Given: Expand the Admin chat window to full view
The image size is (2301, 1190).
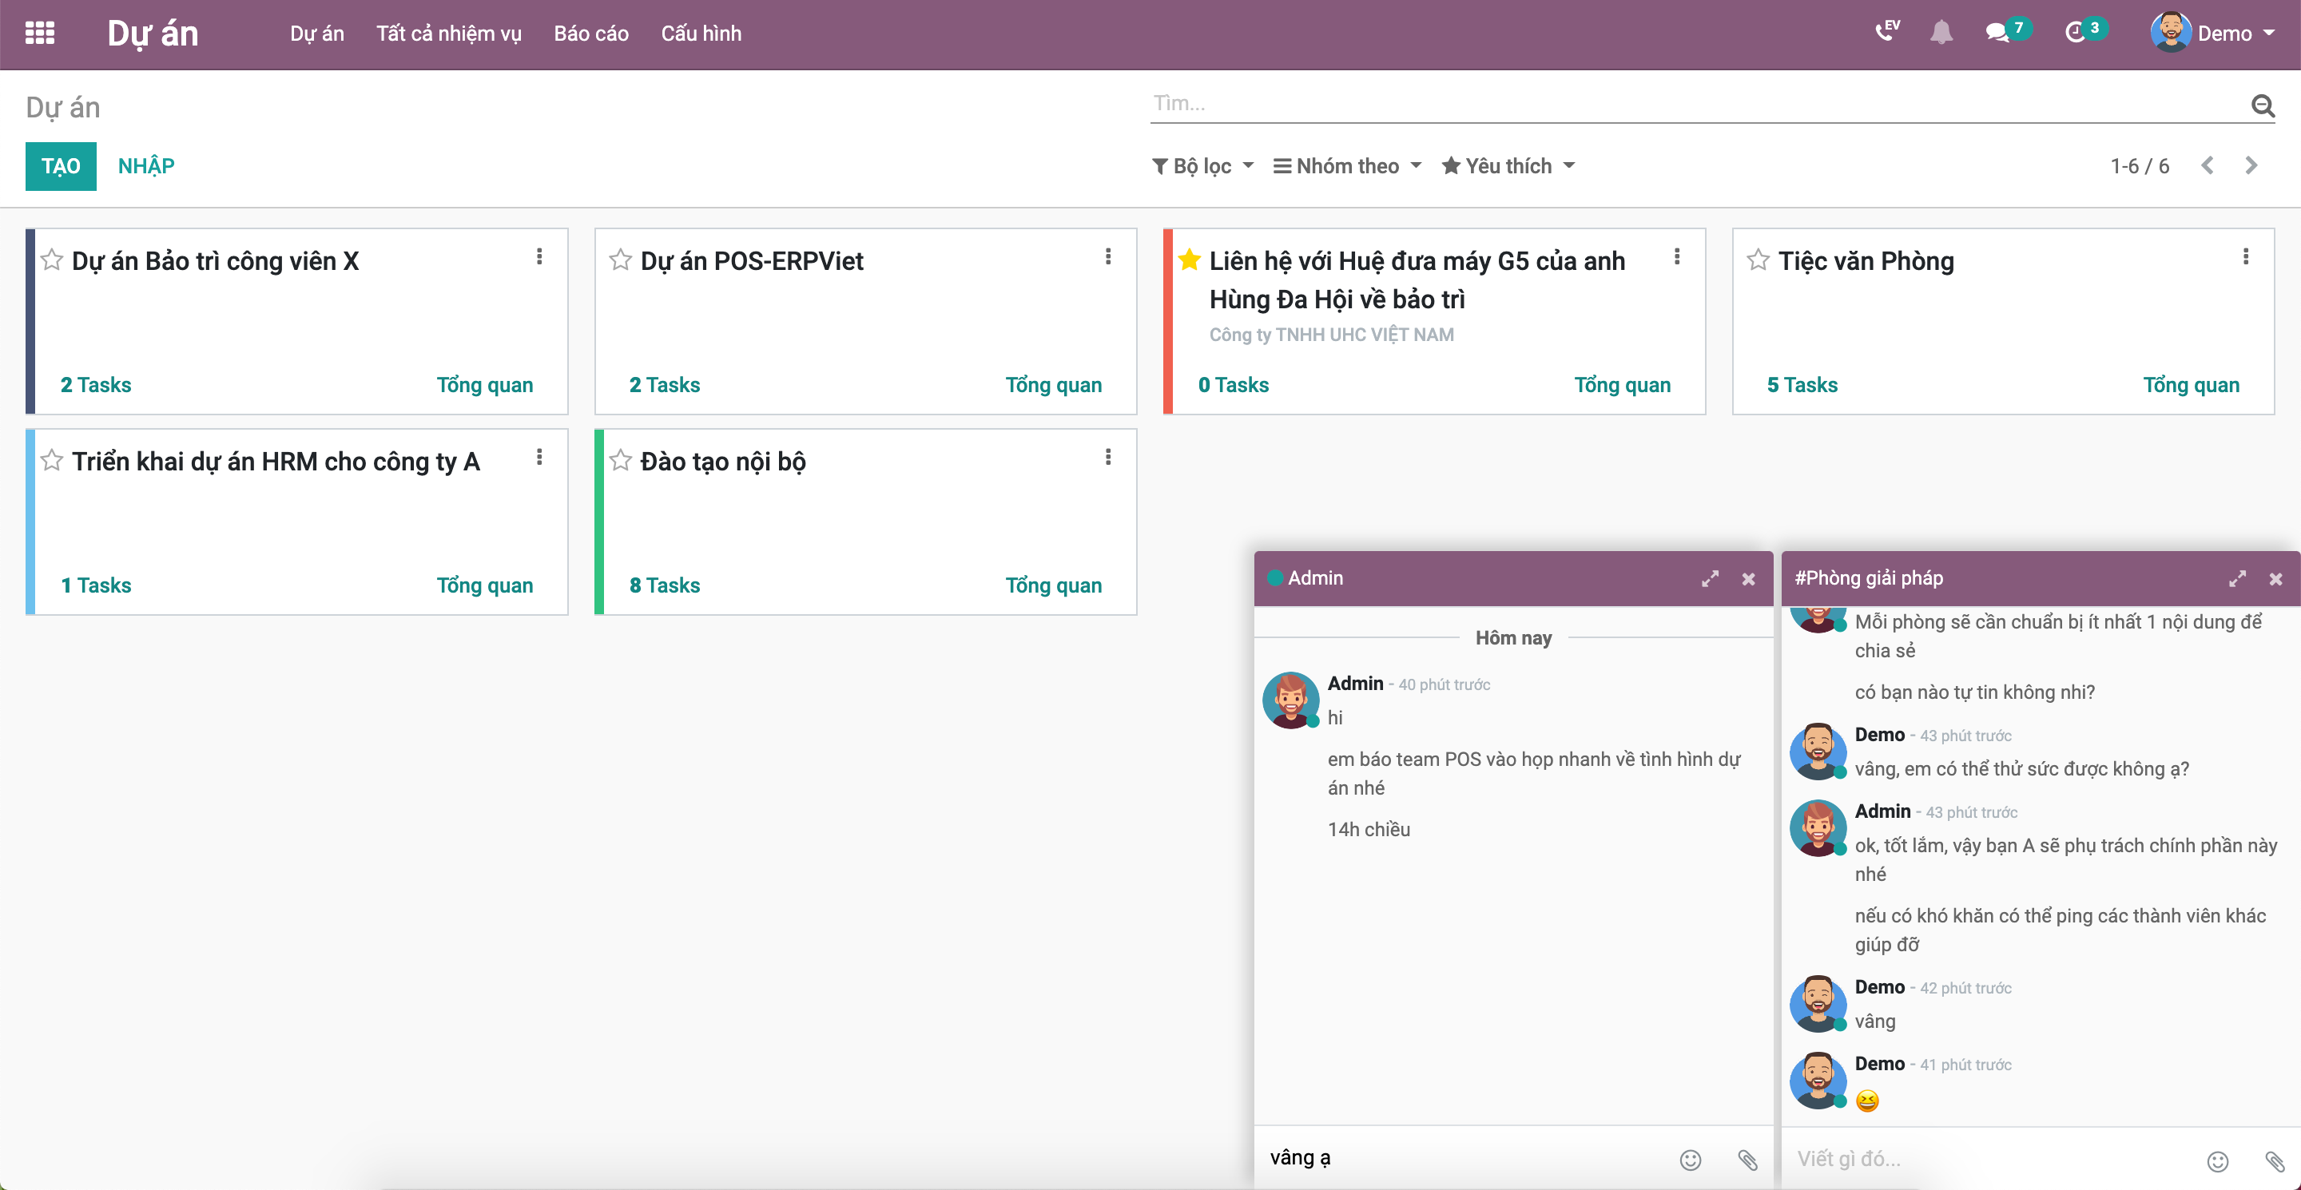Looking at the screenshot, I should (x=1710, y=578).
